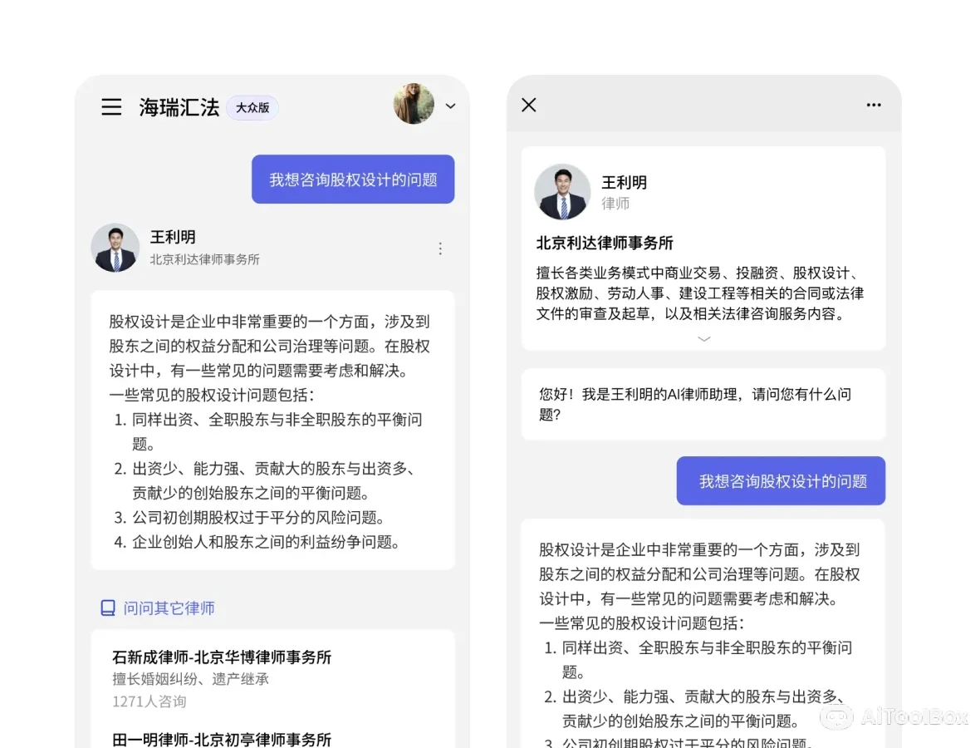Screen dimensions: 980x748
Task: Expand the account dropdown arrow beside avatar
Action: tap(450, 106)
